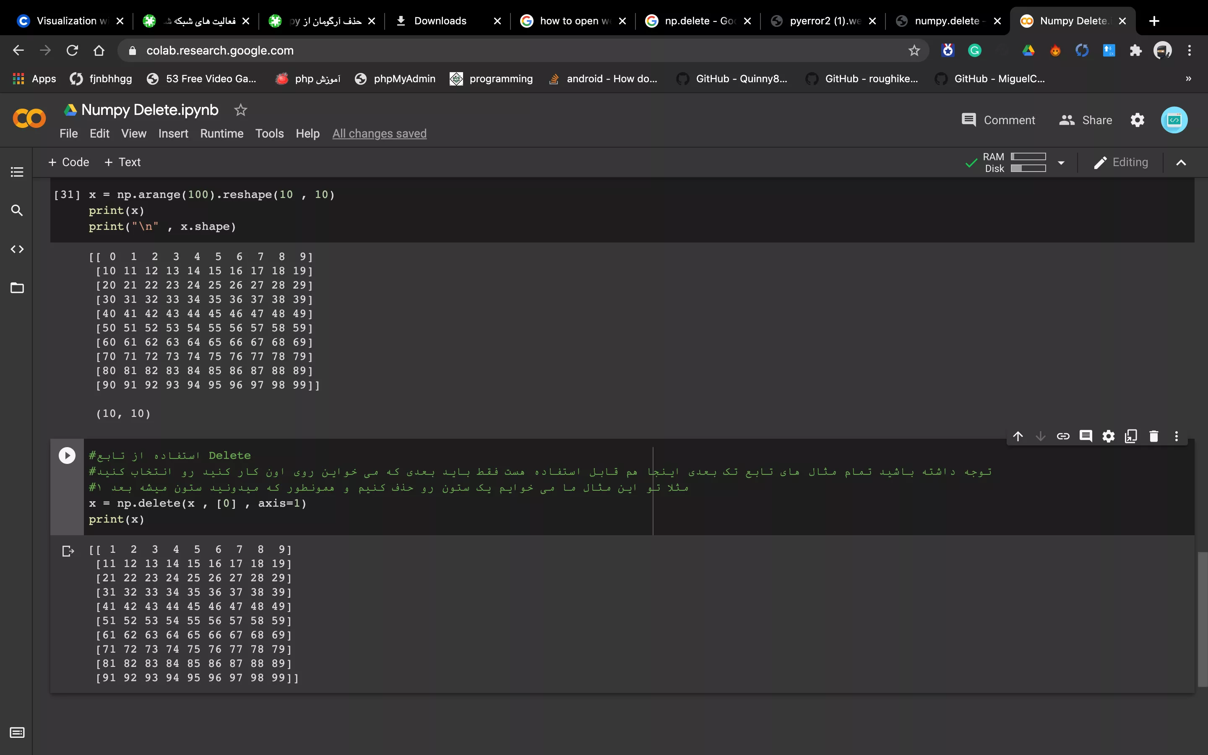The image size is (1208, 755).
Task: Delete the selected cell with trash icon
Action: tap(1153, 436)
